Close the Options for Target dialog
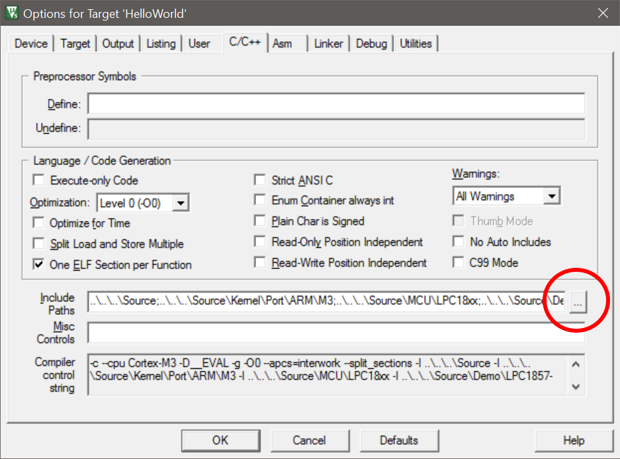620x459 pixels. click(x=602, y=13)
